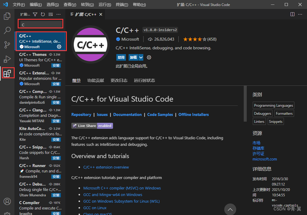Screen dimensions: 307x215
Task: Open the Code Samples link
Action: pyautogui.click(x=160, y=115)
